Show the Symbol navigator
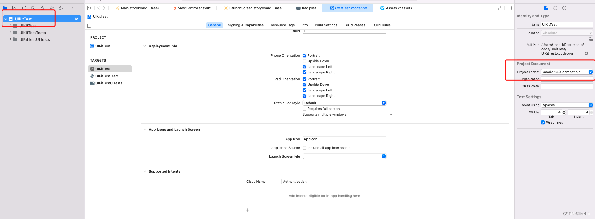 point(24,8)
